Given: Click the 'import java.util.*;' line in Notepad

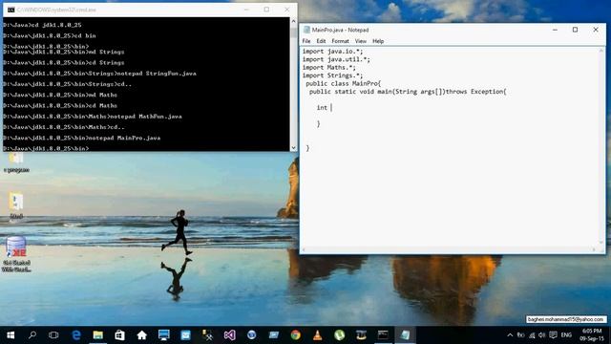Looking at the screenshot, I should 336,59.
